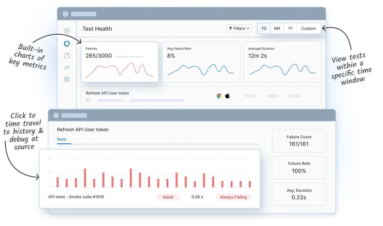The width and height of the screenshot is (383, 226).
Task: Click the Always Failing badge
Action: 233,197
